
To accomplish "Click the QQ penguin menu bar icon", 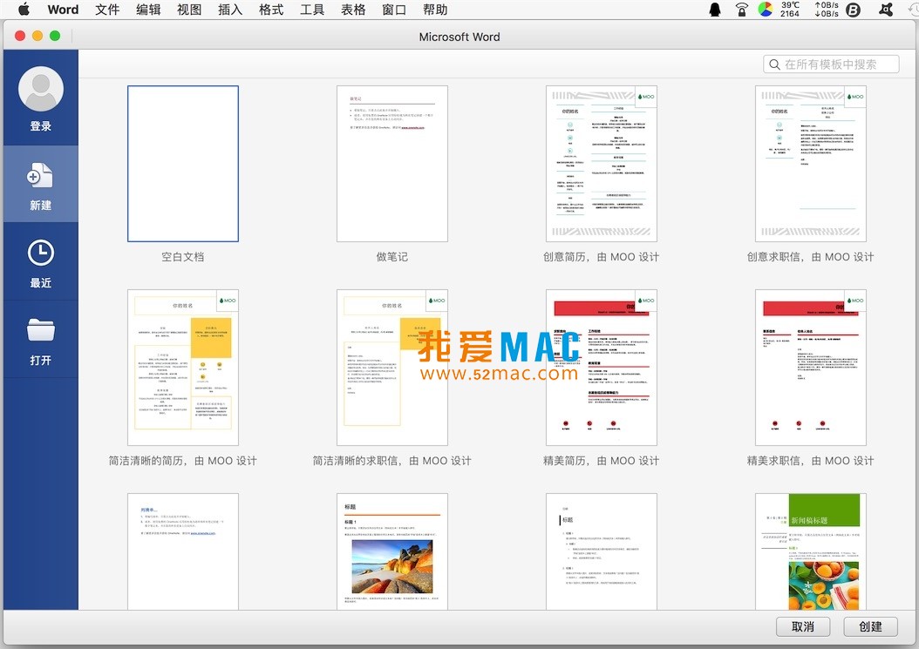I will coord(714,10).
